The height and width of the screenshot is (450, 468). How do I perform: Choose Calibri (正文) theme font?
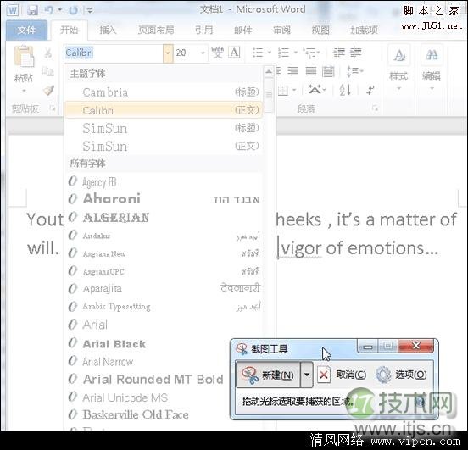pos(164,110)
